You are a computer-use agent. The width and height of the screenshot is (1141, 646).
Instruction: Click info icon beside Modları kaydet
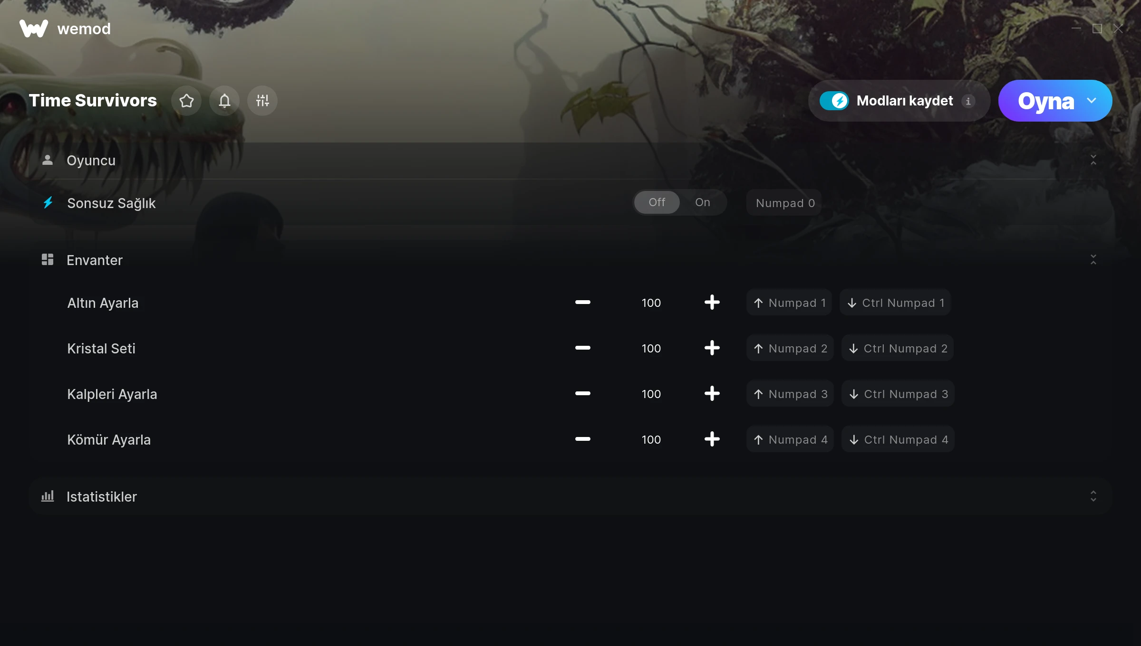968,101
